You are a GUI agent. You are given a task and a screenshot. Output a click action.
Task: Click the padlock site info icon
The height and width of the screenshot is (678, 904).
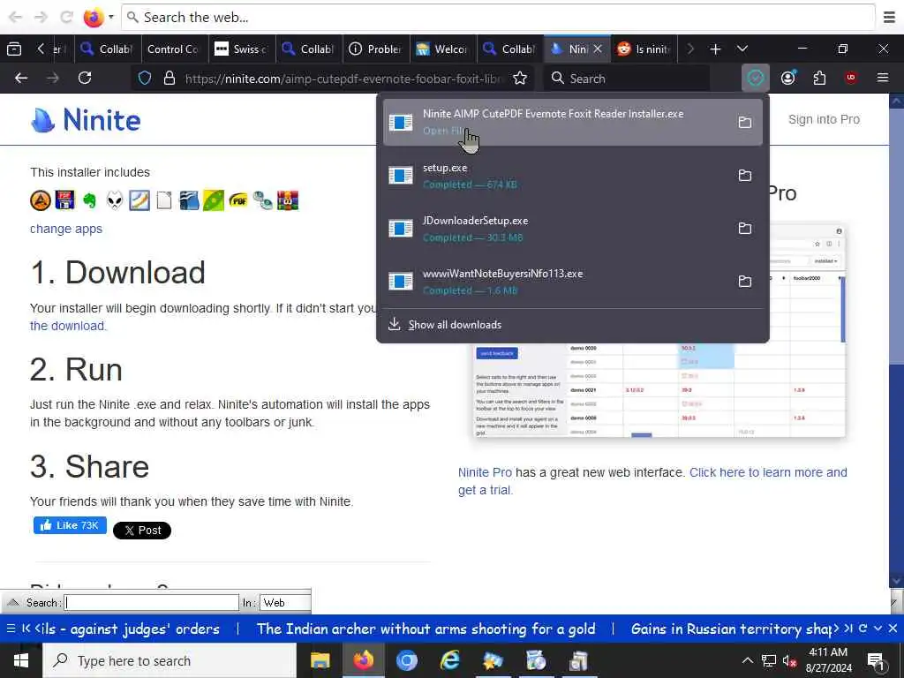169,79
